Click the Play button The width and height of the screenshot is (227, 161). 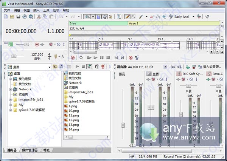coord(95,58)
